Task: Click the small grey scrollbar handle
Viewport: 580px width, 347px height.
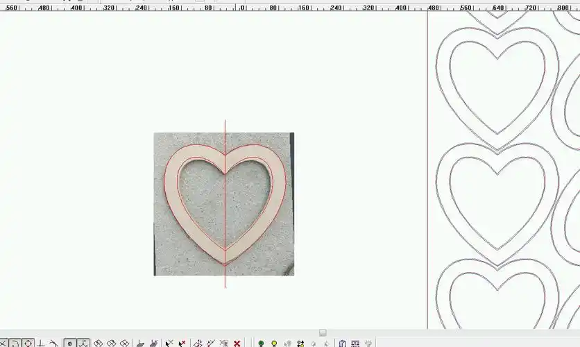Action: coord(323,333)
